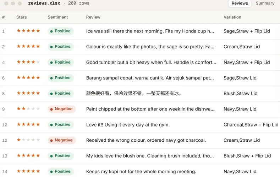
Task: Click the Positive badge in row 4
Action: pos(61,62)
